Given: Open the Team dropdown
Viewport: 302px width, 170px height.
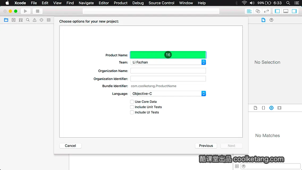Looking at the screenshot, I should pos(168,62).
